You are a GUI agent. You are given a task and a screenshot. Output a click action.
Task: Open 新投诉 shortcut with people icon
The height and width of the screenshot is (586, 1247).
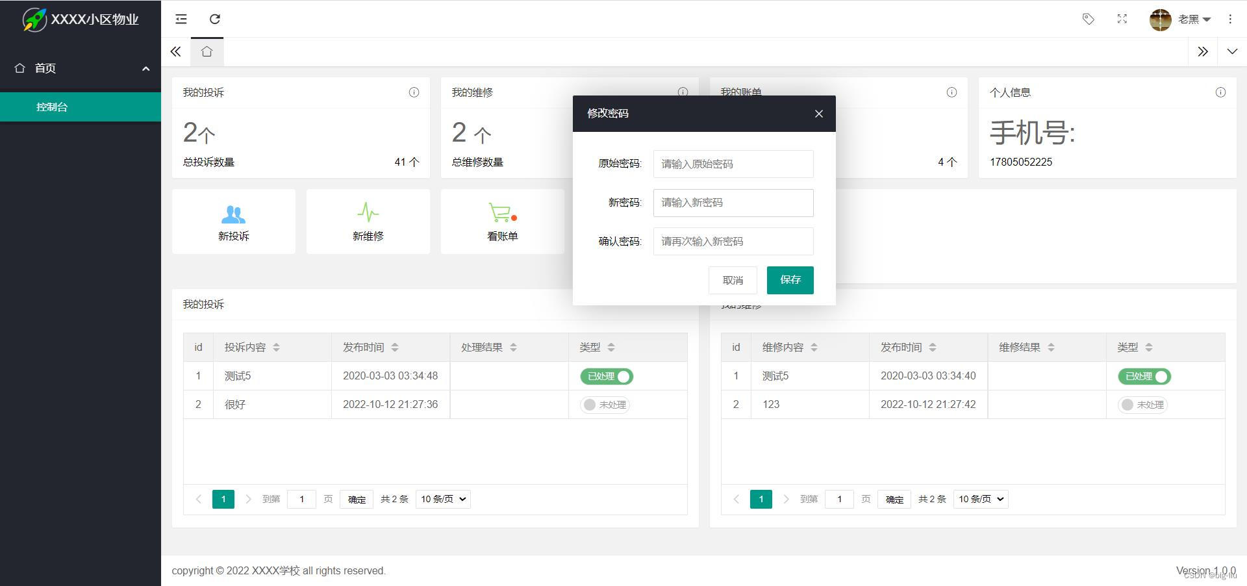pos(234,222)
